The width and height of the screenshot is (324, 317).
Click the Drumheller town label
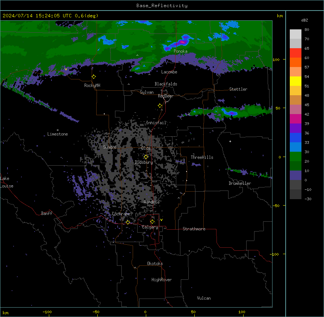point(240,183)
